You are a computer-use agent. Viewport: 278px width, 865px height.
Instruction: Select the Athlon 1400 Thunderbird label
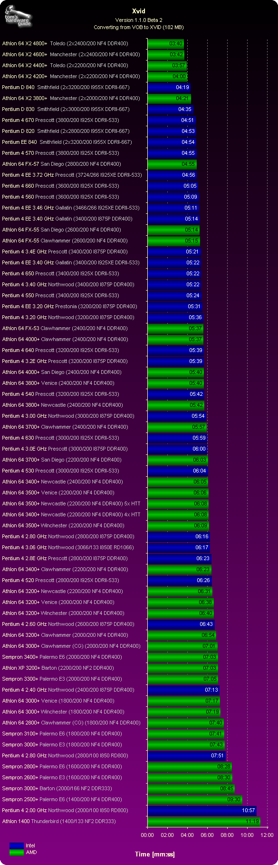pos(59,821)
